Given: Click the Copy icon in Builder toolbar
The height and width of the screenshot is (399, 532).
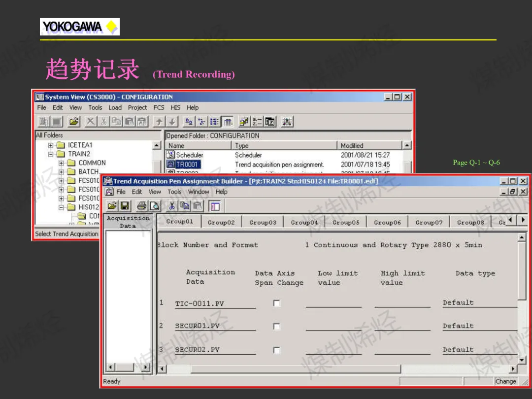Looking at the screenshot, I should point(185,205).
